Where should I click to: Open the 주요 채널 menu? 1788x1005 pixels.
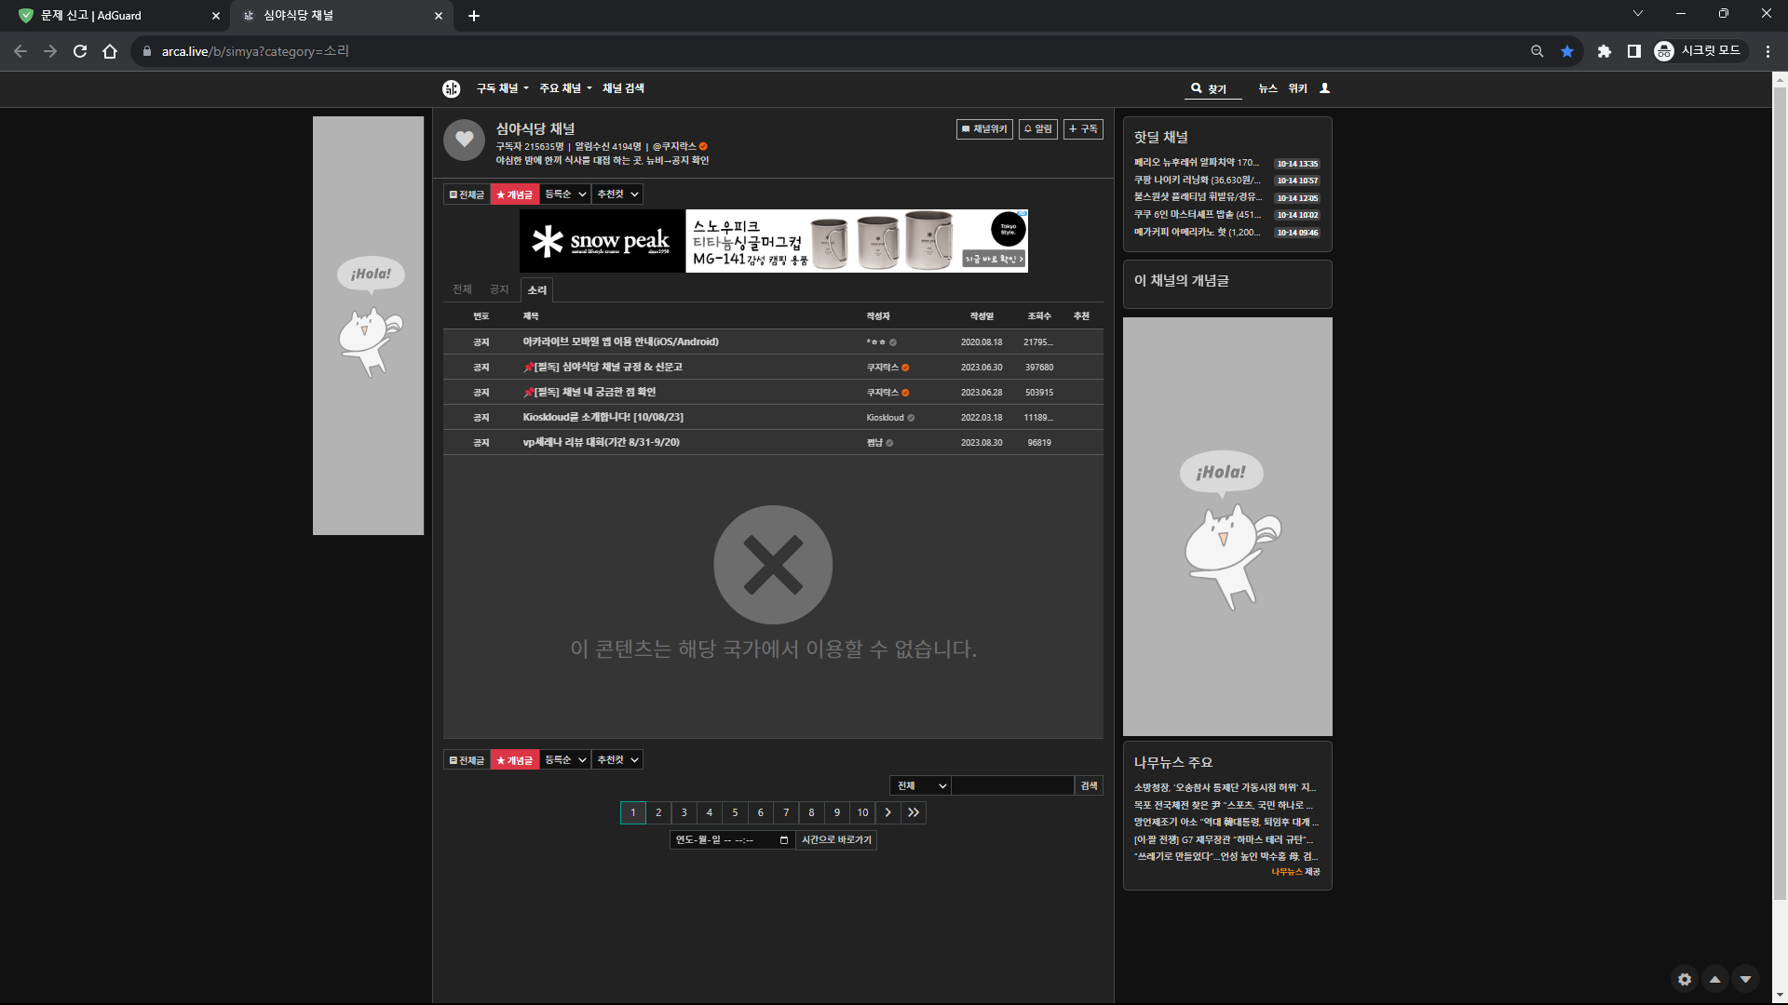563,88
